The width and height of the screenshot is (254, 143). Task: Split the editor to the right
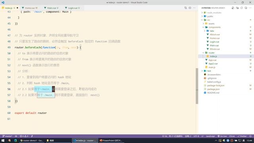190,8
